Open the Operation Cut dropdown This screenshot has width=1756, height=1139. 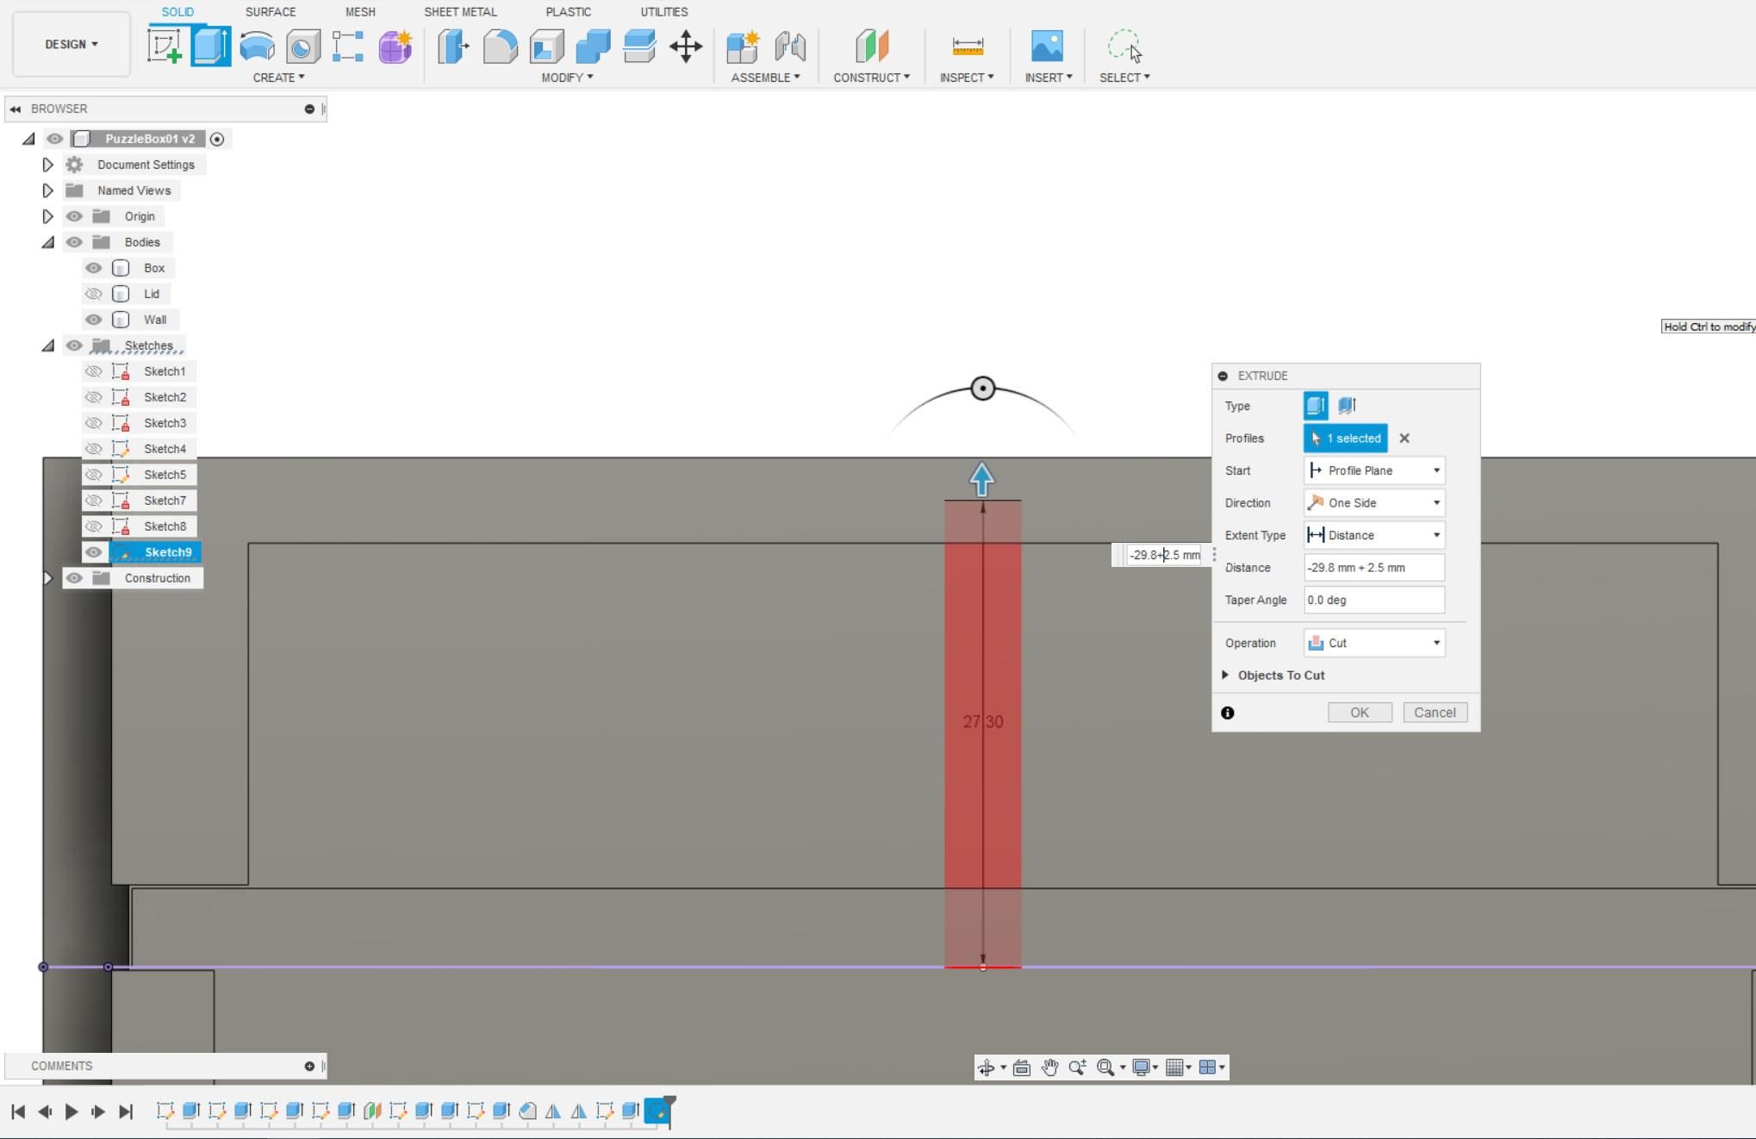1374,643
